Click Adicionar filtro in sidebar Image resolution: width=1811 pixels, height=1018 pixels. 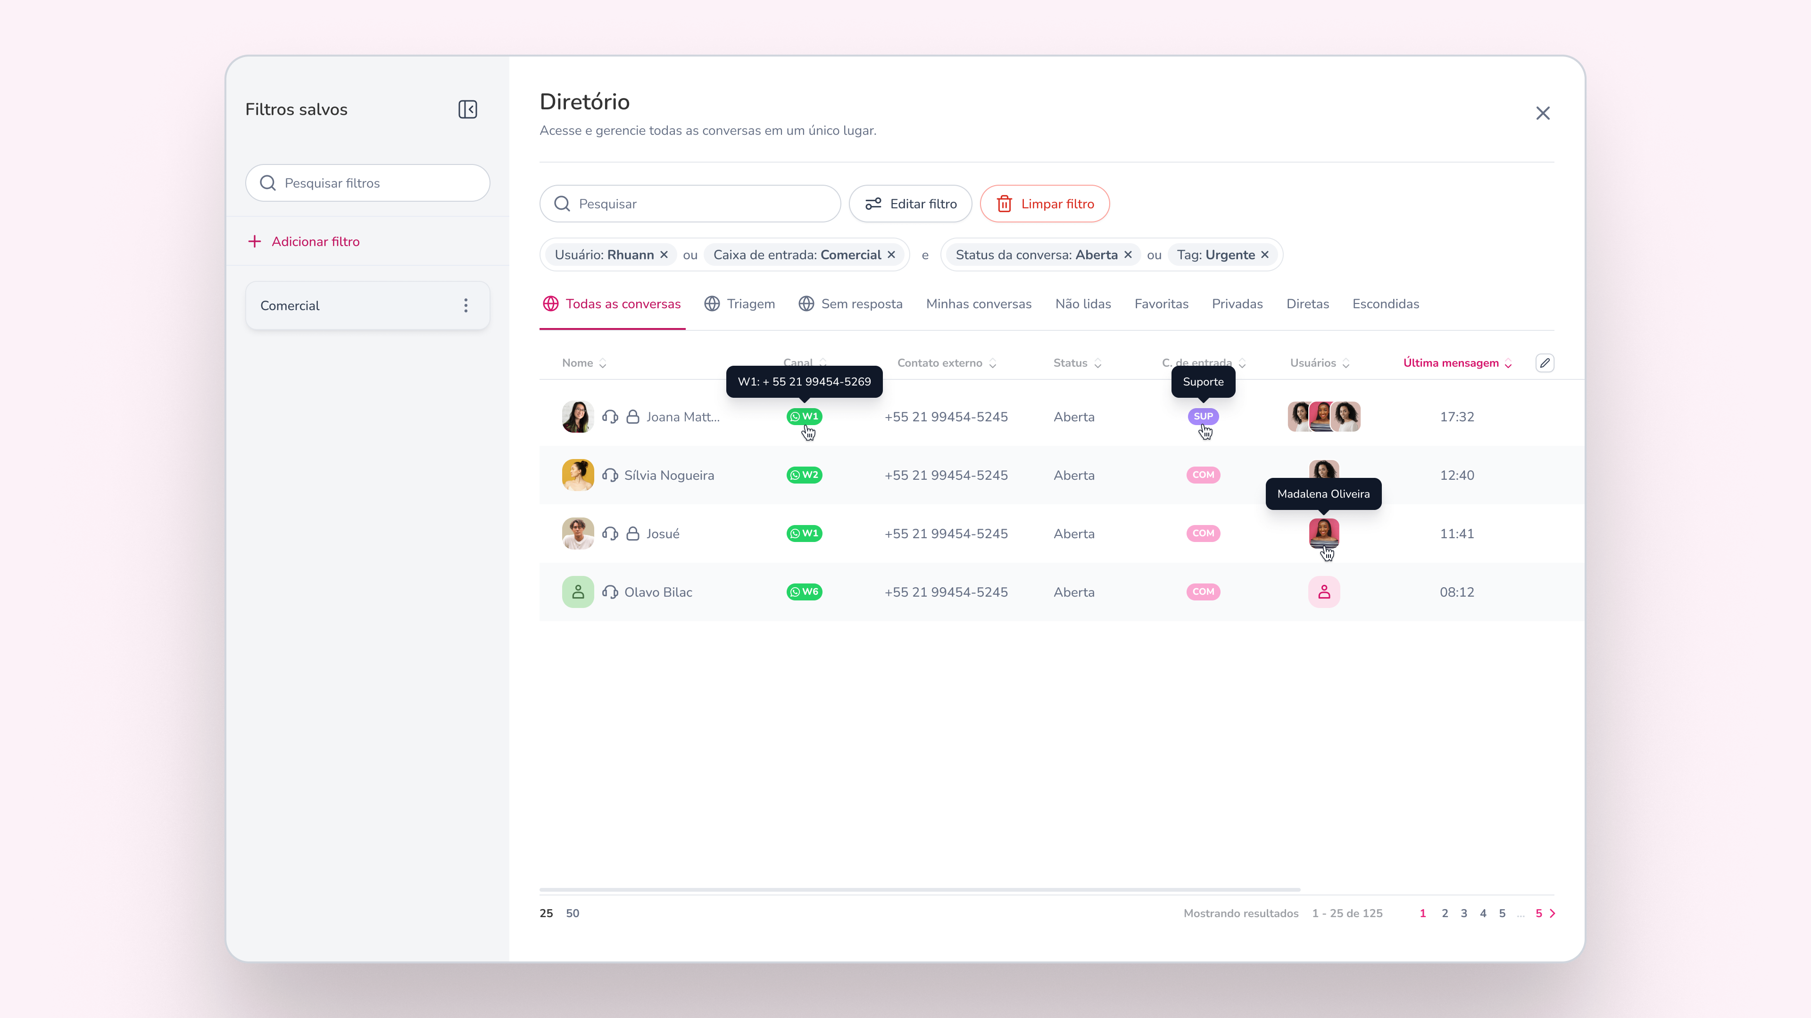click(304, 242)
